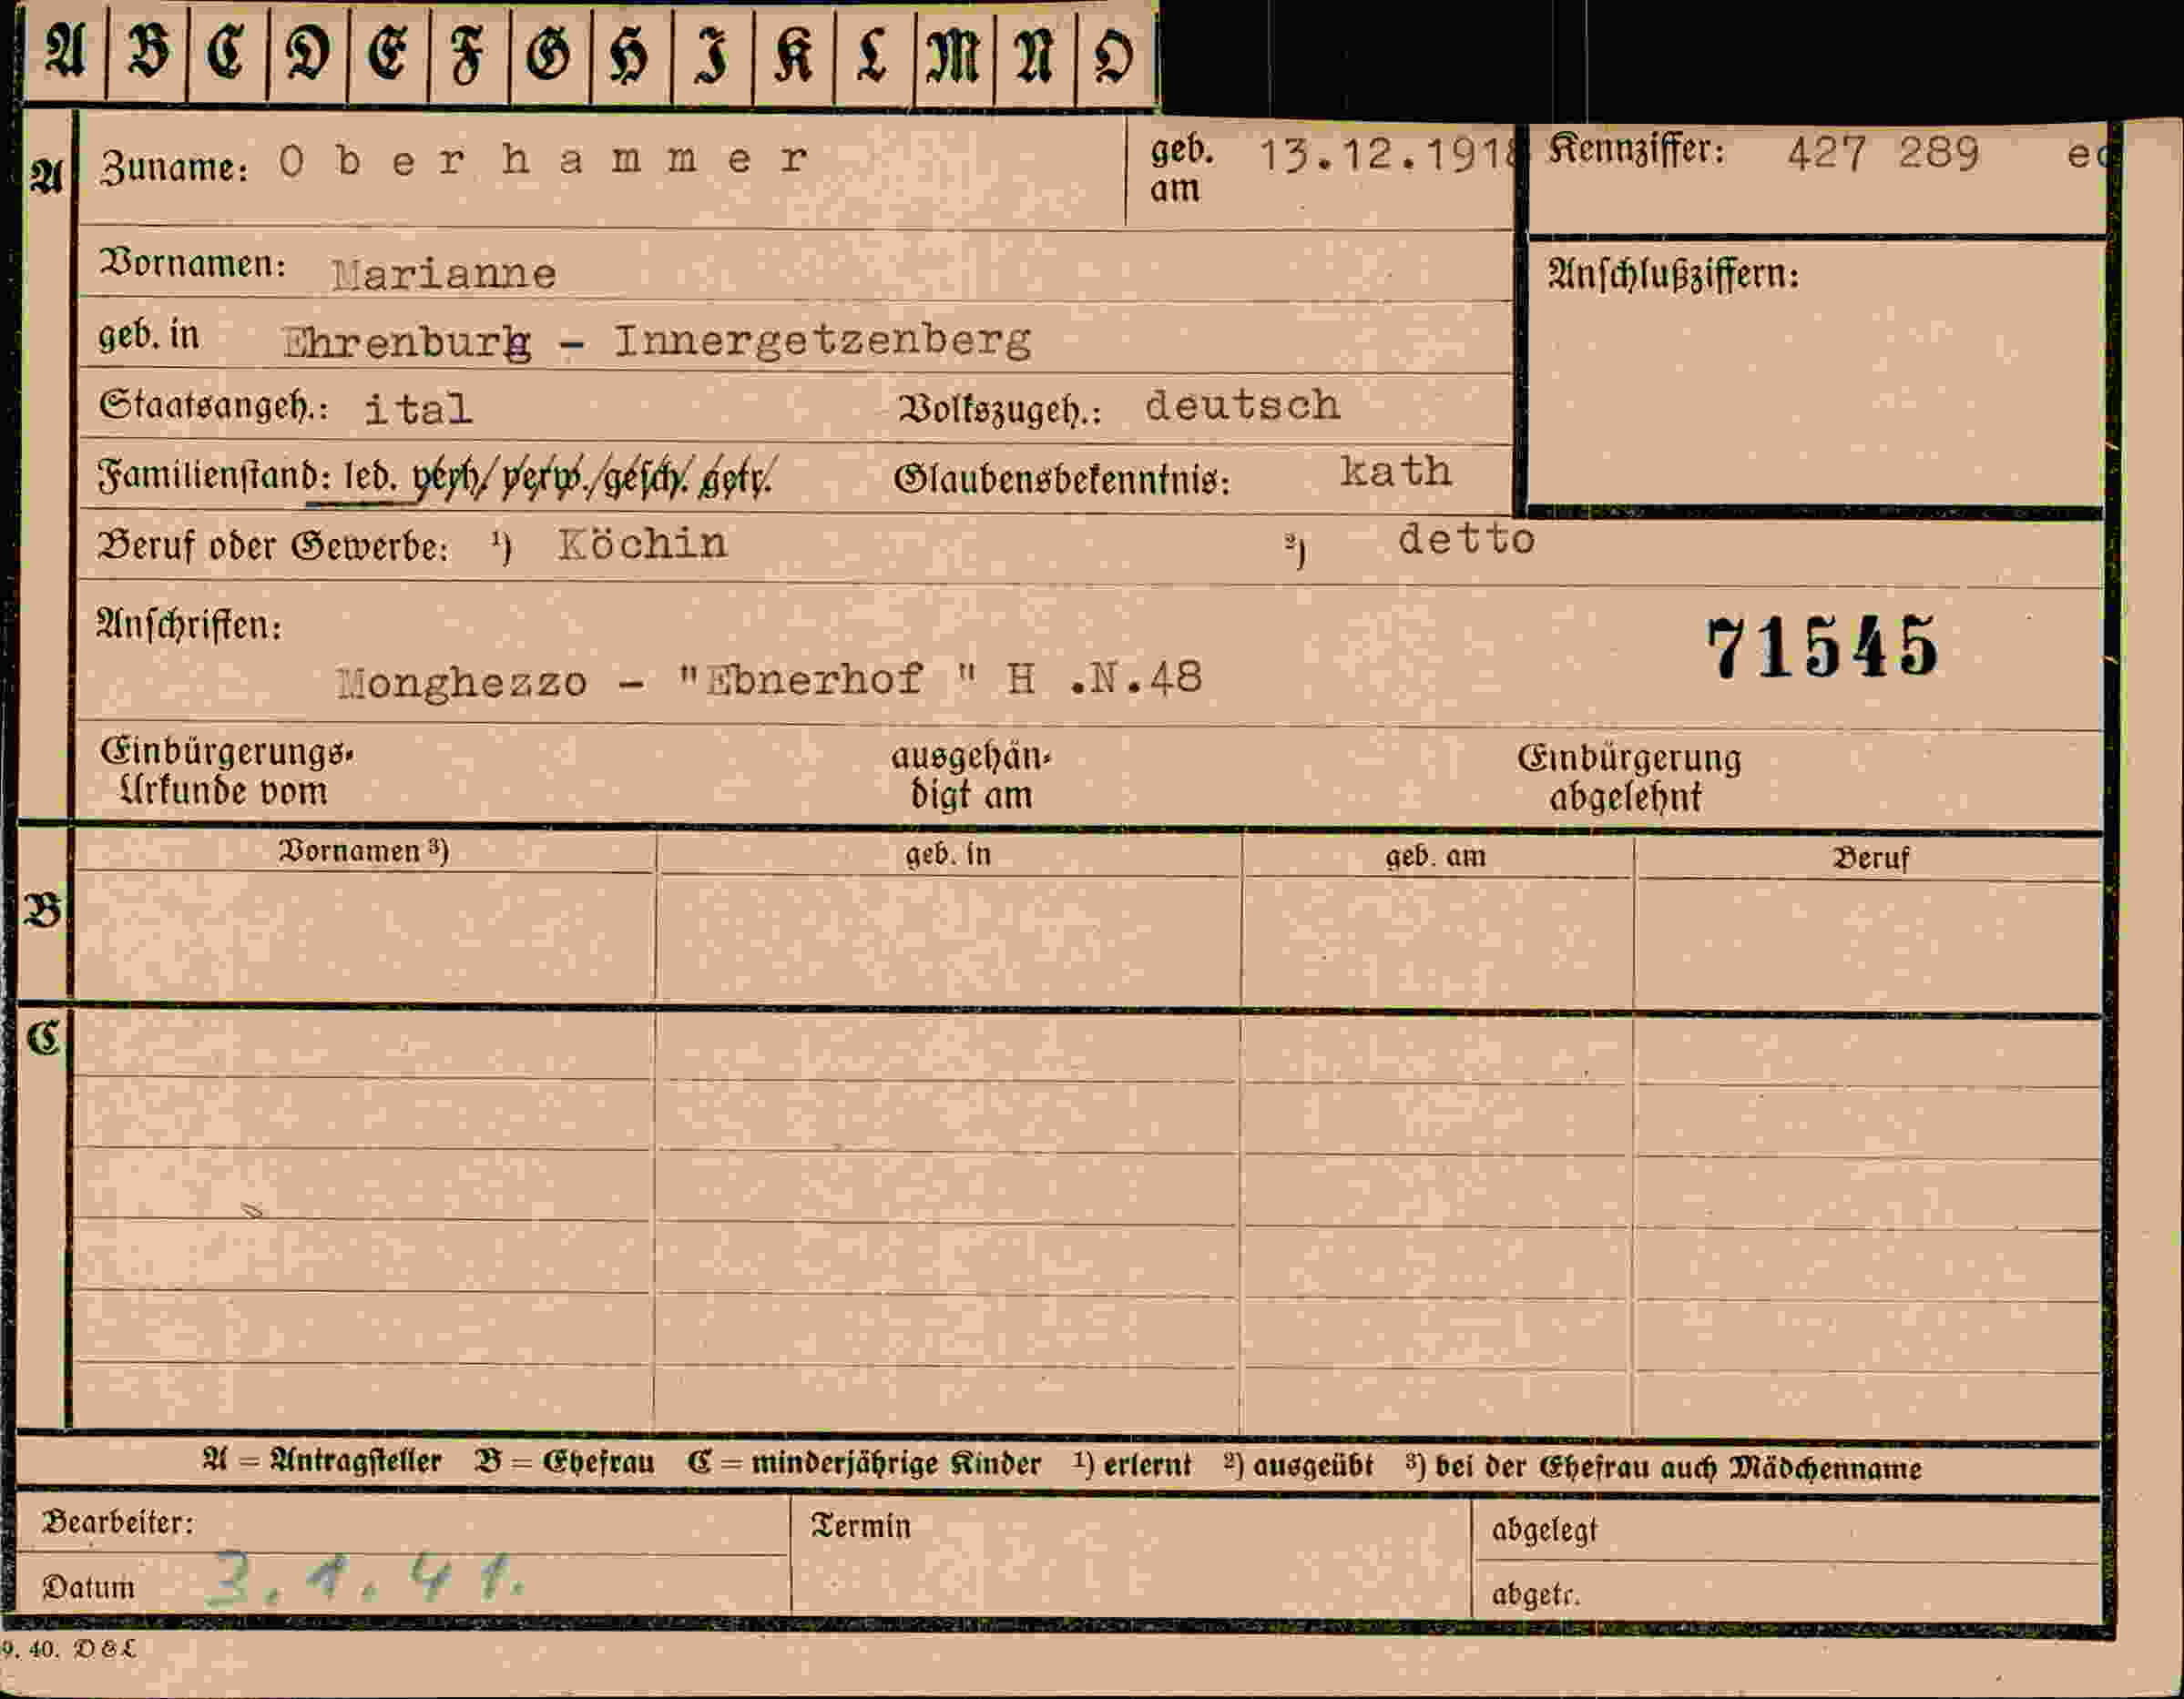Screen dimensions: 2184x1699
Task: Click the typed address "Monghezzo – Ebnerhof H.N.48"
Action: pyautogui.click(x=769, y=681)
